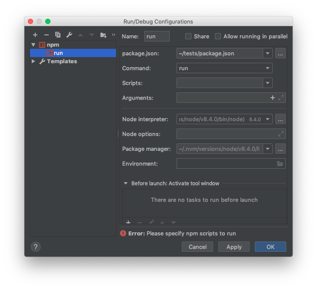Click the Cancel button
The image size is (317, 289).
pos(197,247)
